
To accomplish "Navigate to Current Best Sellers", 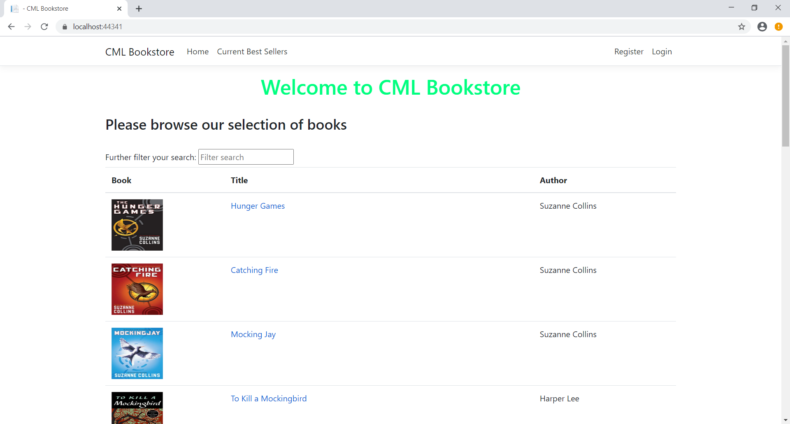I will click(252, 51).
